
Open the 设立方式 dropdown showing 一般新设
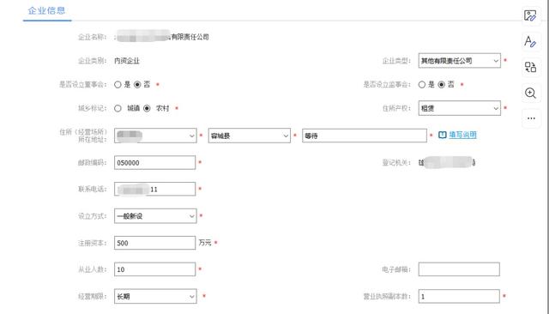(x=155, y=216)
